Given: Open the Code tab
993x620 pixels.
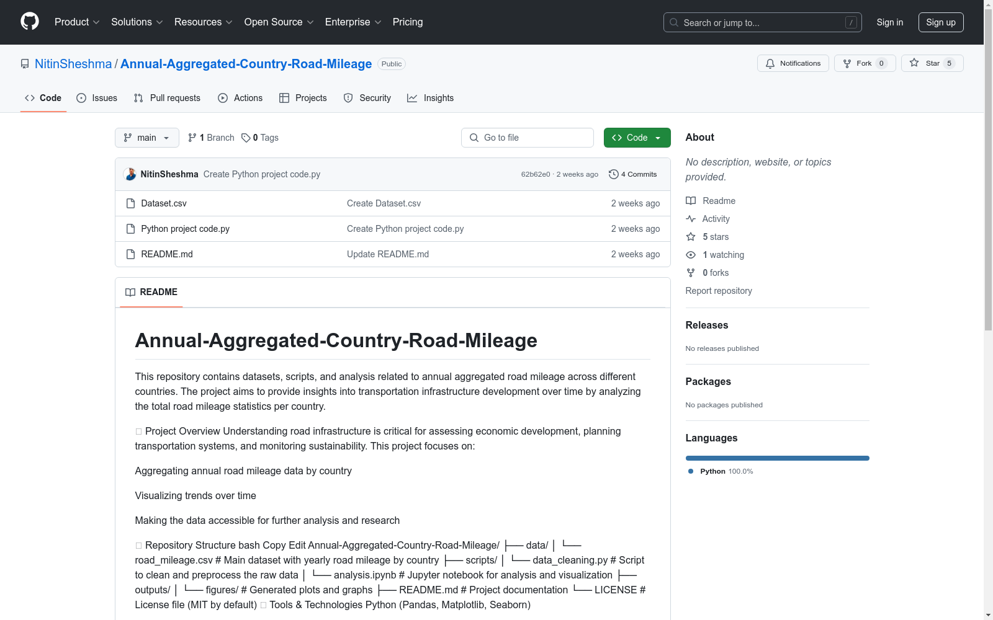Looking at the screenshot, I should coord(43,98).
